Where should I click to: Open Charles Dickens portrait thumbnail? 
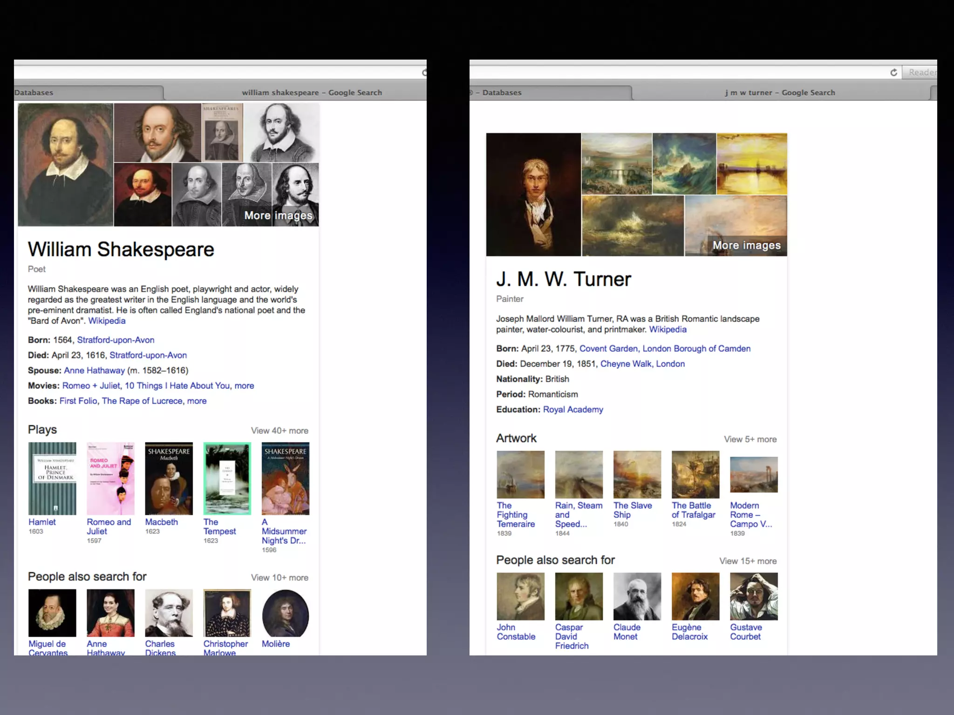[169, 613]
